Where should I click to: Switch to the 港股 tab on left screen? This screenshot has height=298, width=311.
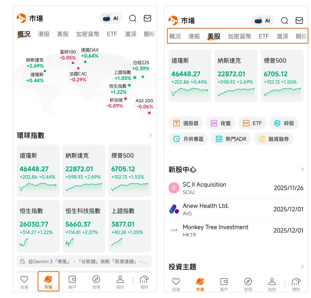44,34
